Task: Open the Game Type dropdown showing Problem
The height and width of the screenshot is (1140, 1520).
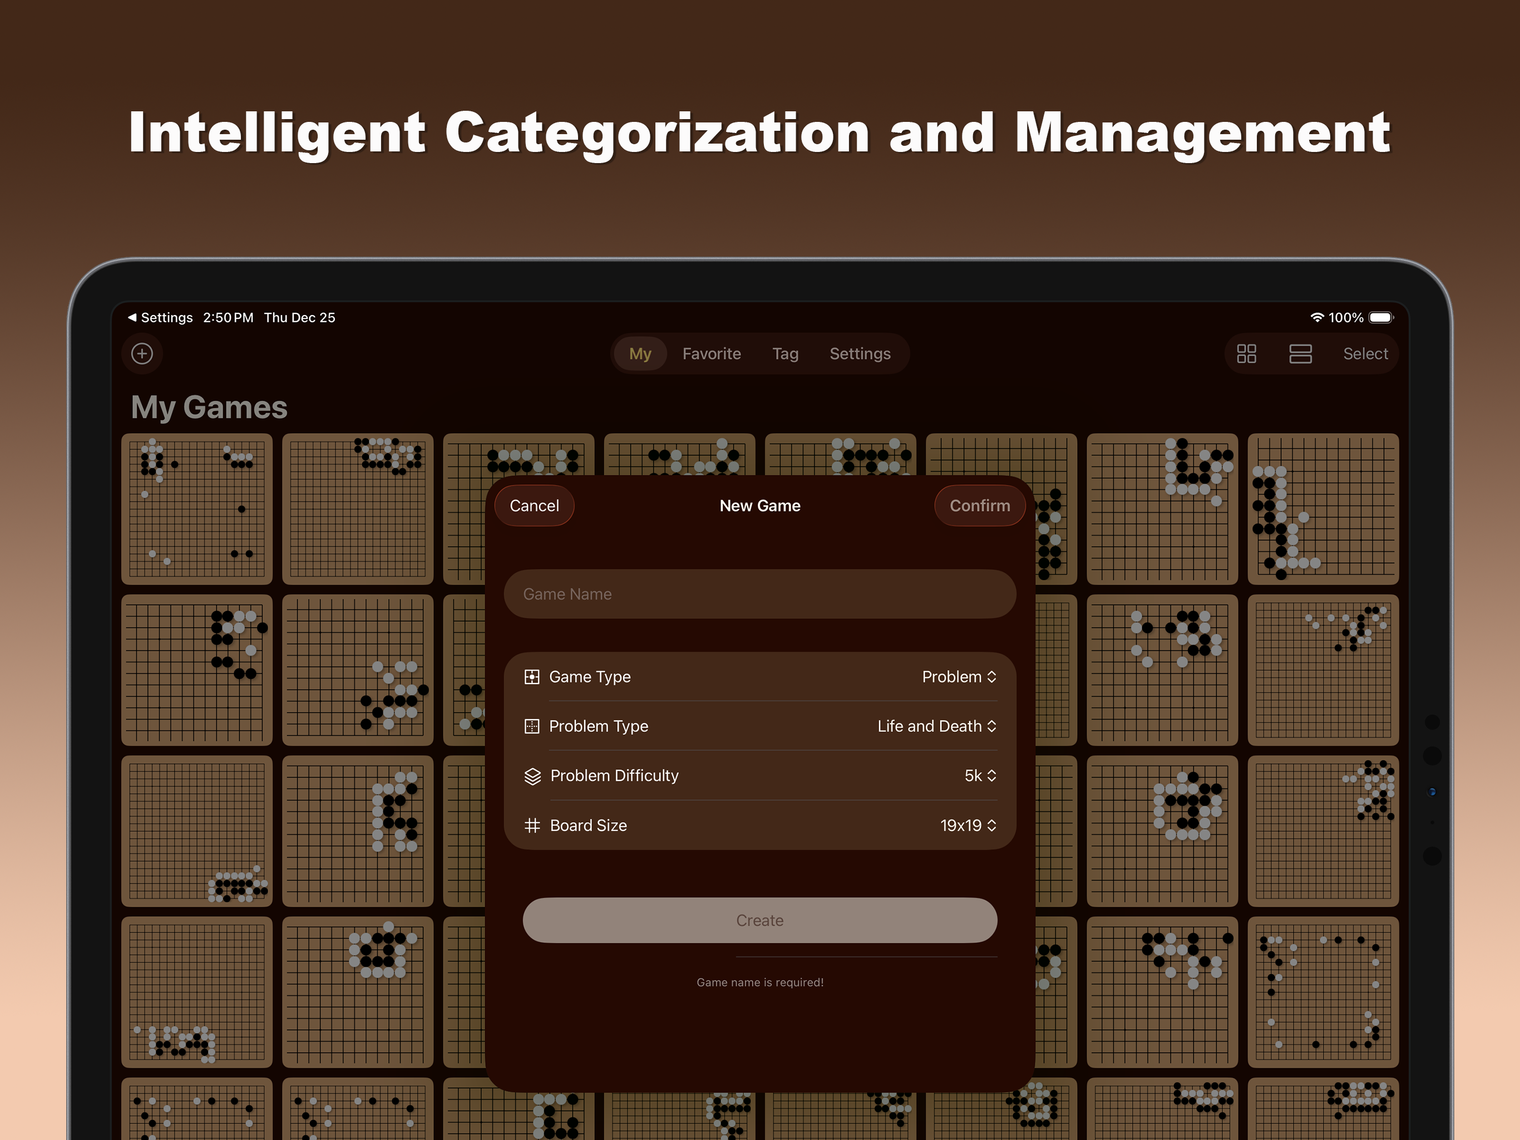Action: [x=959, y=676]
